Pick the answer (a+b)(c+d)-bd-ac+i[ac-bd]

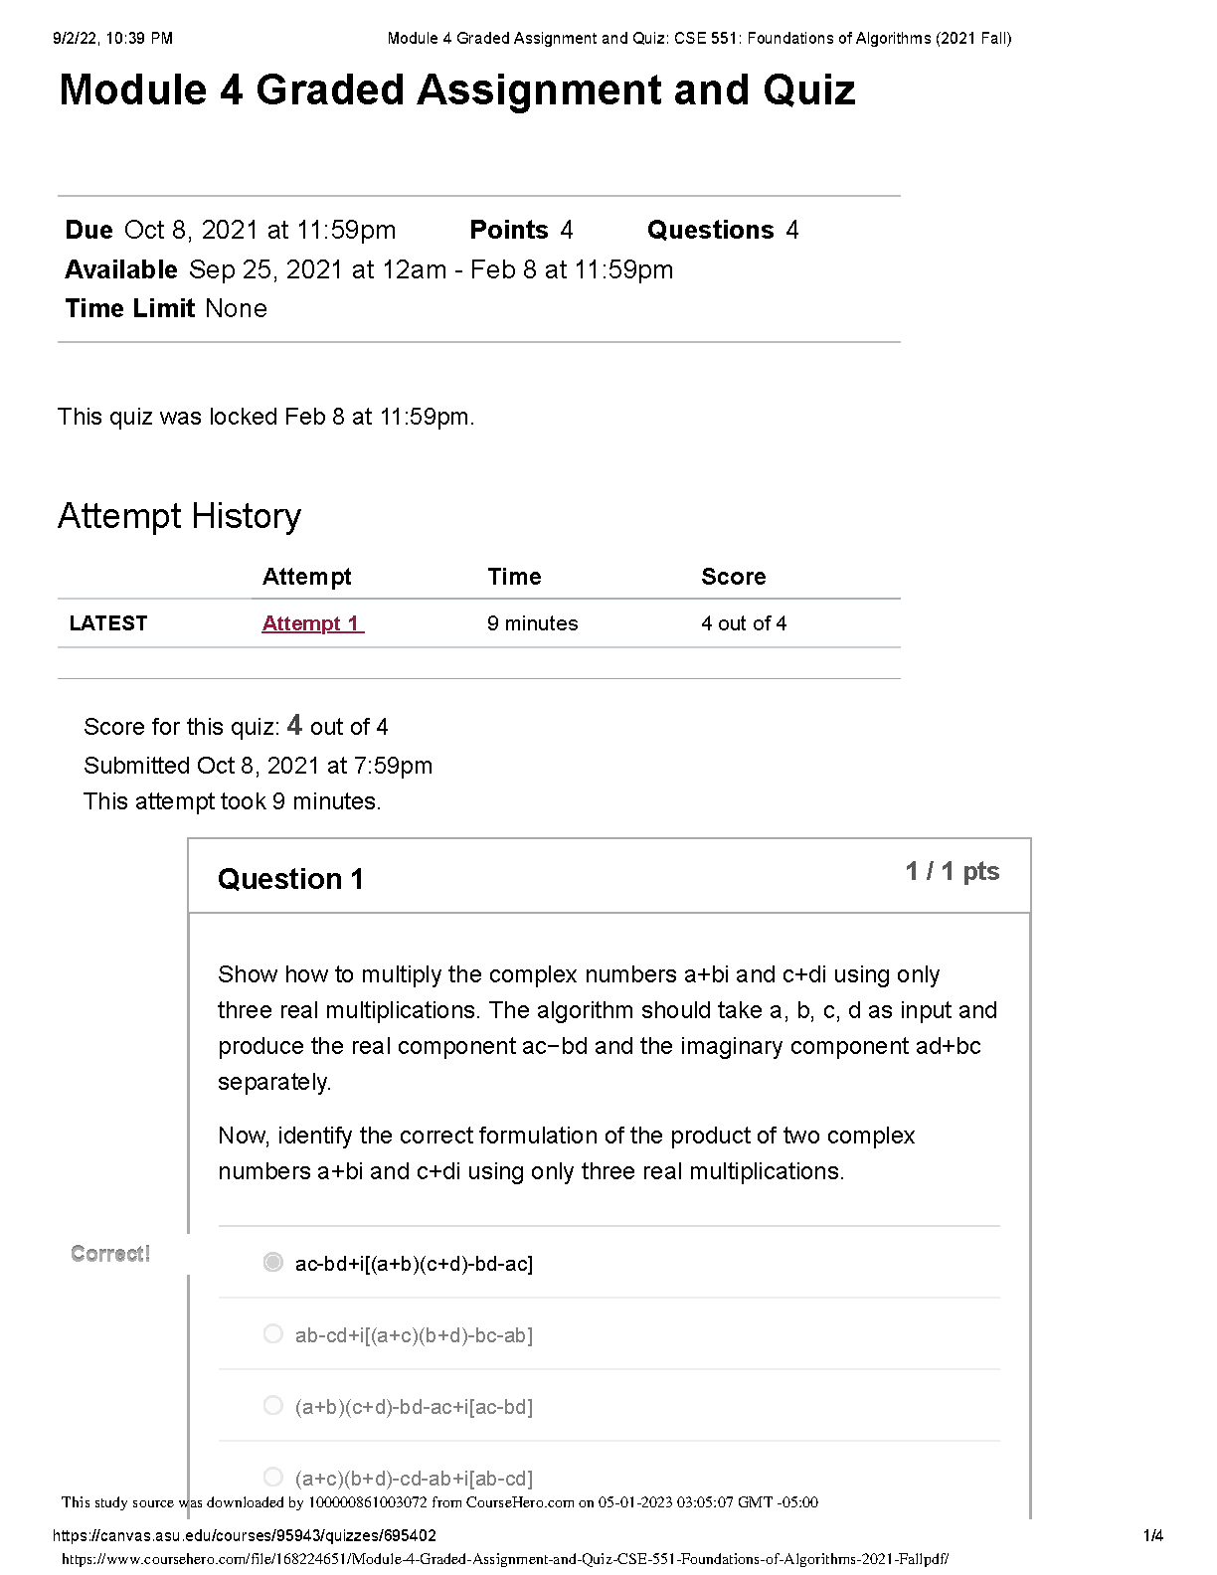coord(273,1405)
